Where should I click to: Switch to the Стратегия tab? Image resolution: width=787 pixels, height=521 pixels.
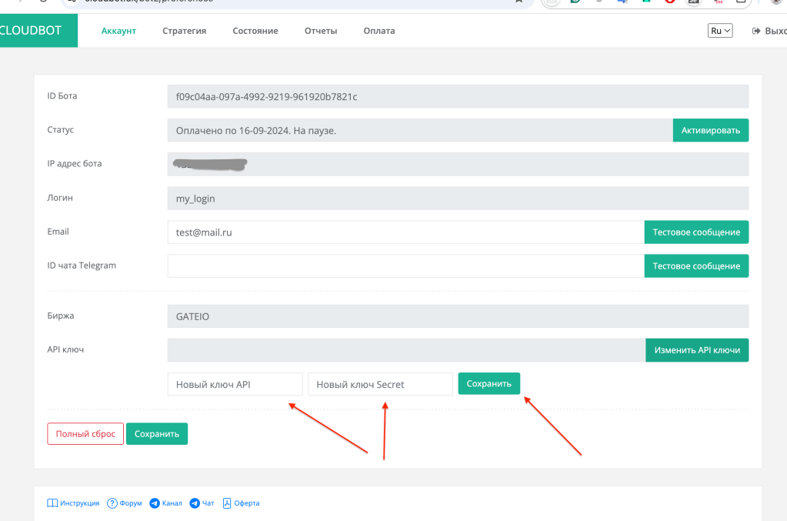click(x=184, y=31)
